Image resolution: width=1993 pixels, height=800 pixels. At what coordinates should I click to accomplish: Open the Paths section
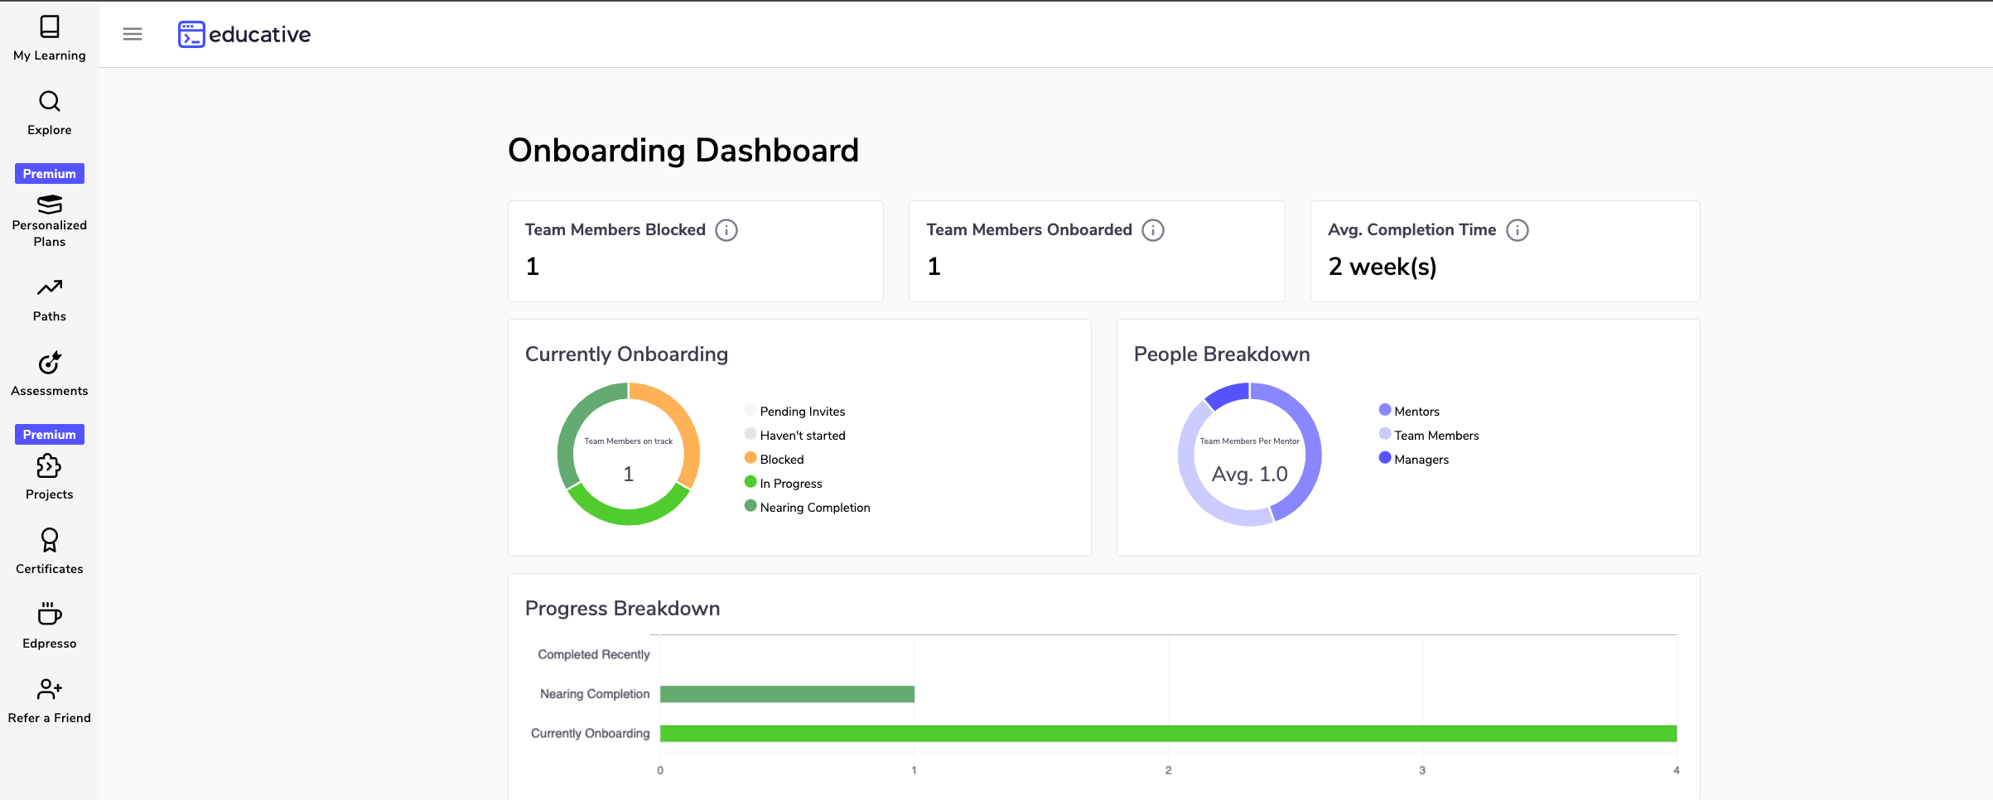tap(49, 296)
